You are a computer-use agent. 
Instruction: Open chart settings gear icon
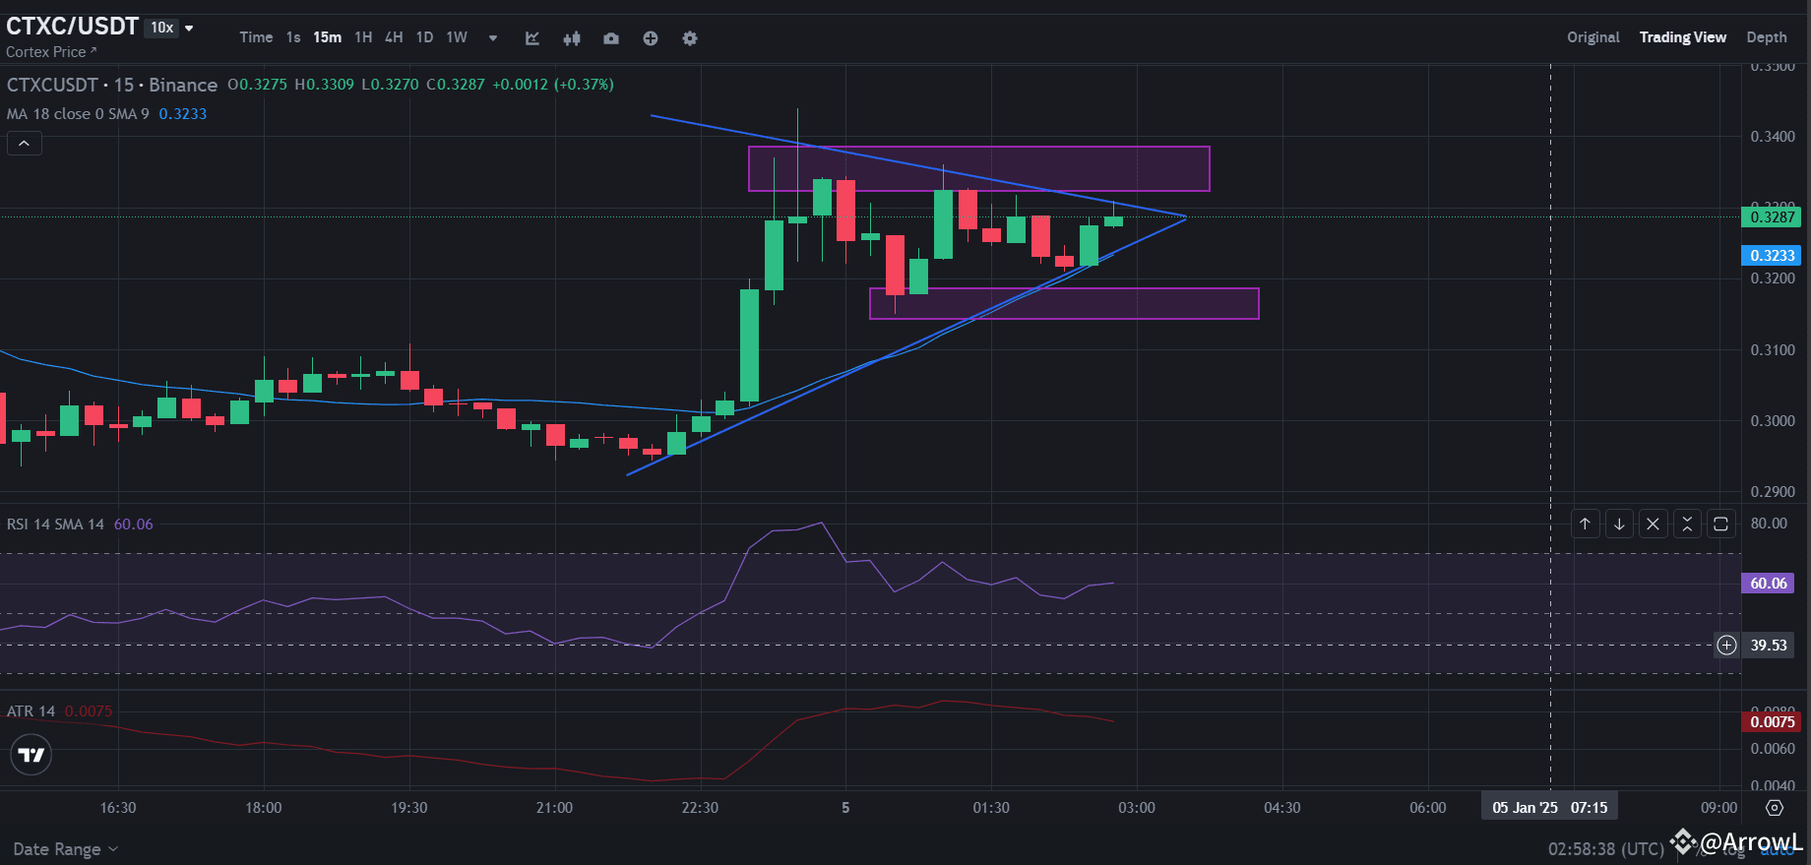coord(690,38)
